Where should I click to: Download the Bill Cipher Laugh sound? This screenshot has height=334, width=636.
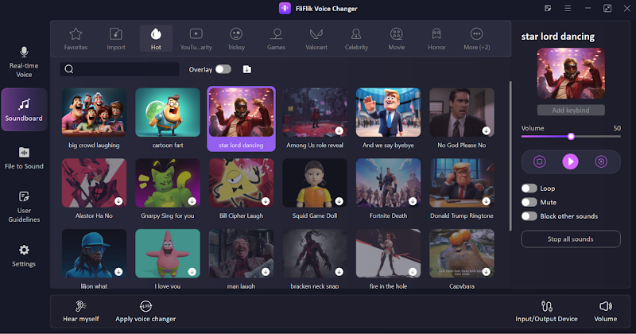[266, 201]
